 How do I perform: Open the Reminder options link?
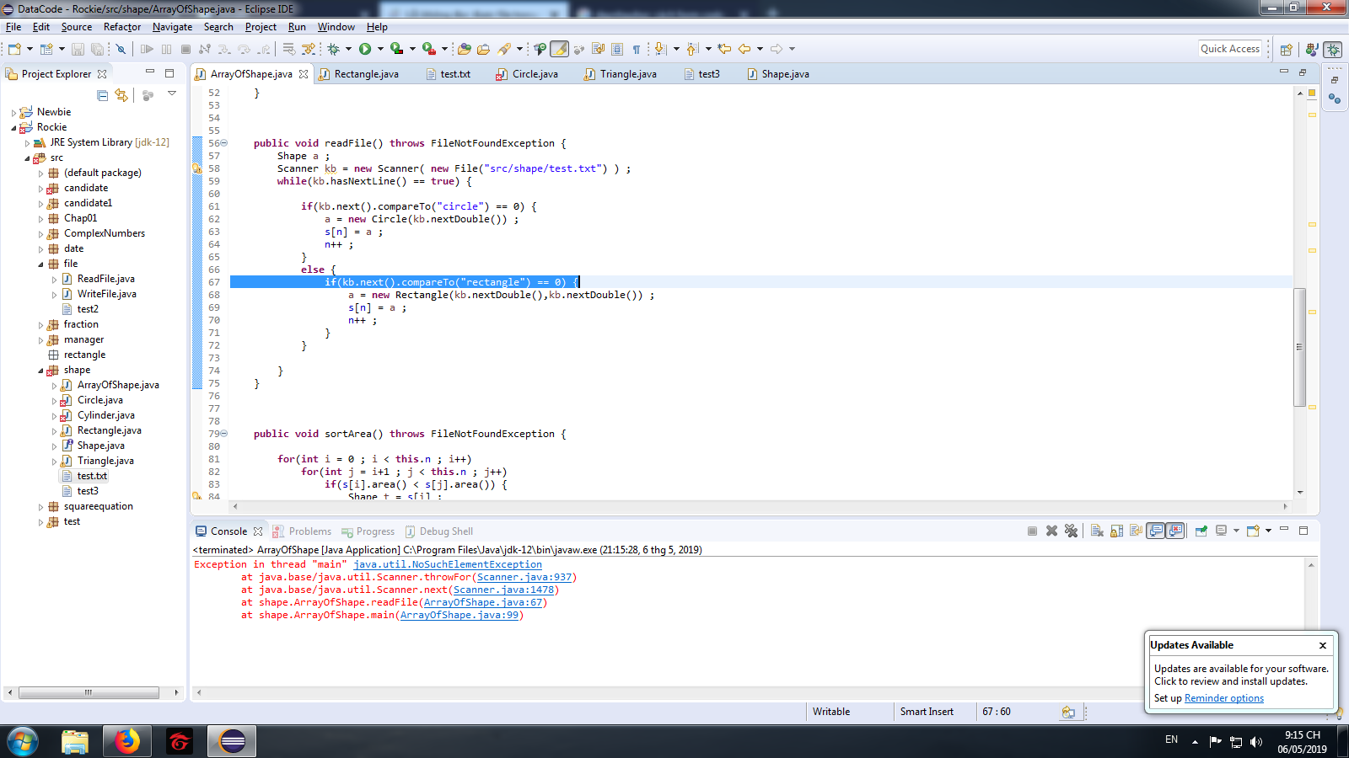click(1223, 698)
